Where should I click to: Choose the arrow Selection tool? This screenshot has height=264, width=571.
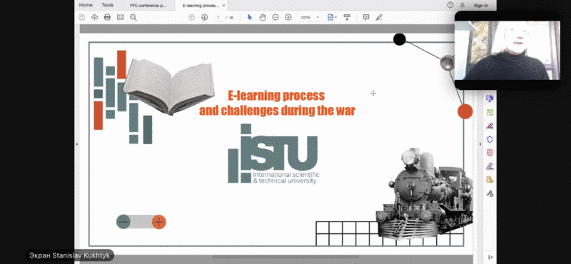[249, 17]
